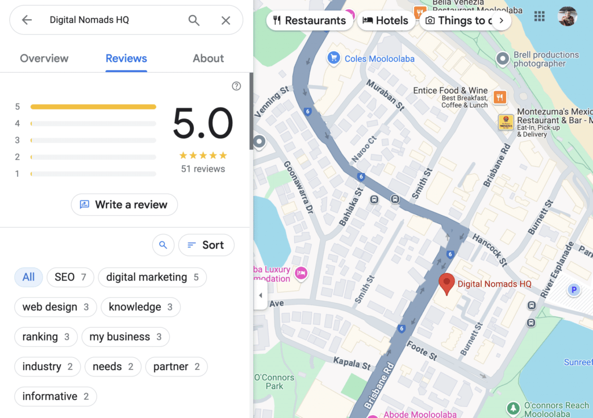Click the lower bus stop near Burnett St

point(531,323)
